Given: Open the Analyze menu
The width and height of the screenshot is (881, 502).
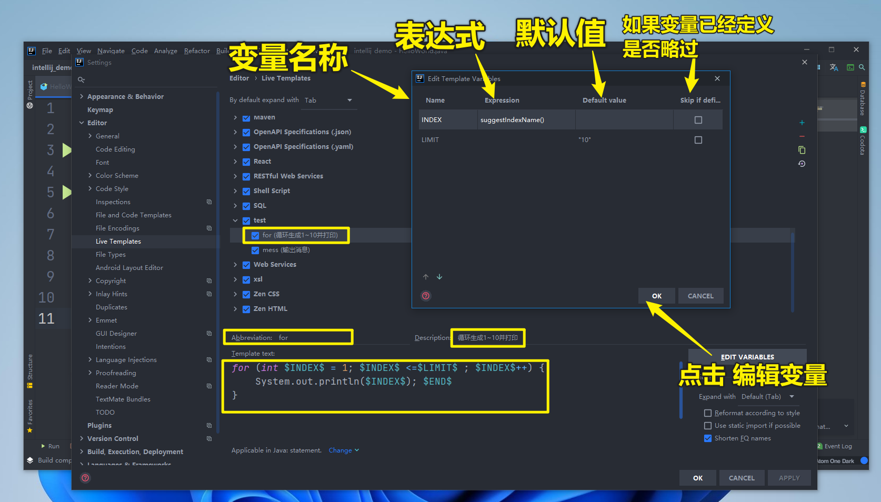Looking at the screenshot, I should 166,51.
